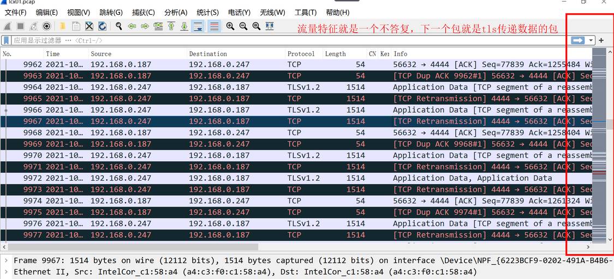The image size is (614, 279).
Task: Select retransmission packet 9965
Action: pyautogui.click(x=296, y=99)
